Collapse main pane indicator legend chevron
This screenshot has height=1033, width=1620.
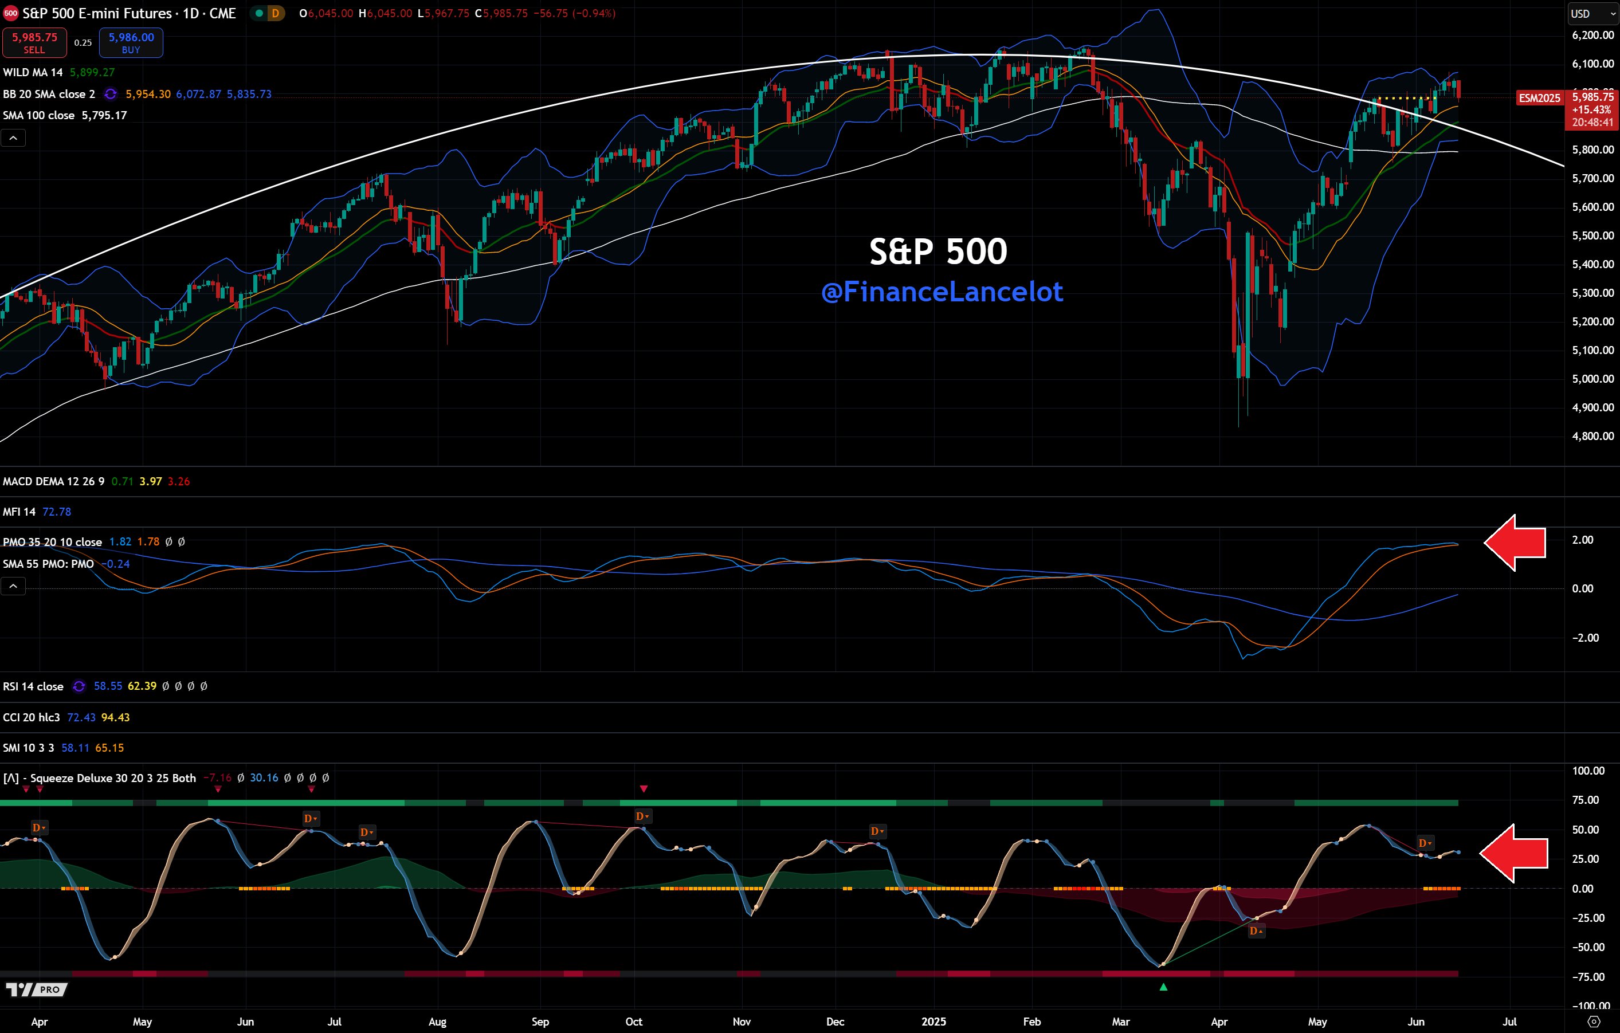(x=13, y=139)
